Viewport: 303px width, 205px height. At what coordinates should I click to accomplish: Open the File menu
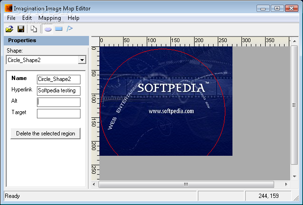tap(11, 18)
